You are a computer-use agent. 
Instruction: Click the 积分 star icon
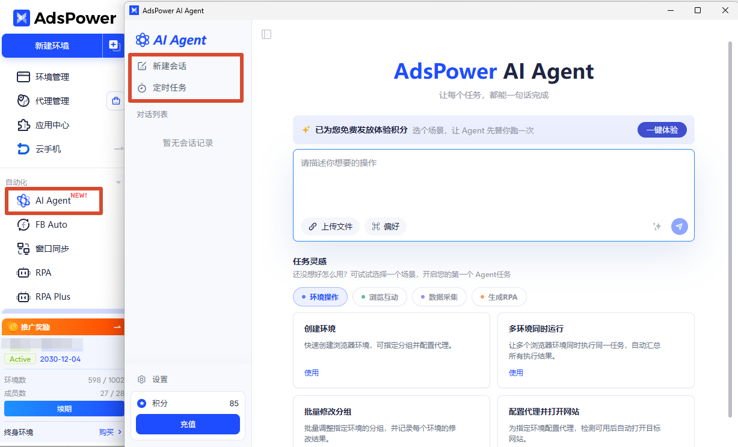pos(142,403)
